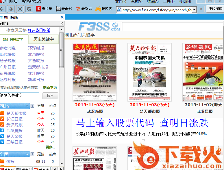Focus the 请输入关键字 search field
The height and width of the screenshot is (170, 224).
click(19, 95)
